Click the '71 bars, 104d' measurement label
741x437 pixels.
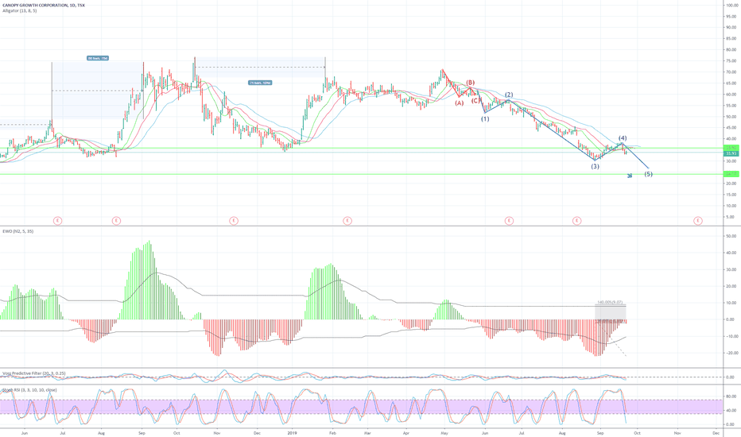(260, 83)
